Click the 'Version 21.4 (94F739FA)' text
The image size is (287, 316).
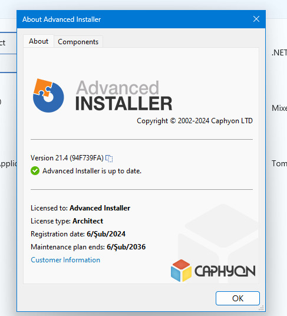(67, 158)
